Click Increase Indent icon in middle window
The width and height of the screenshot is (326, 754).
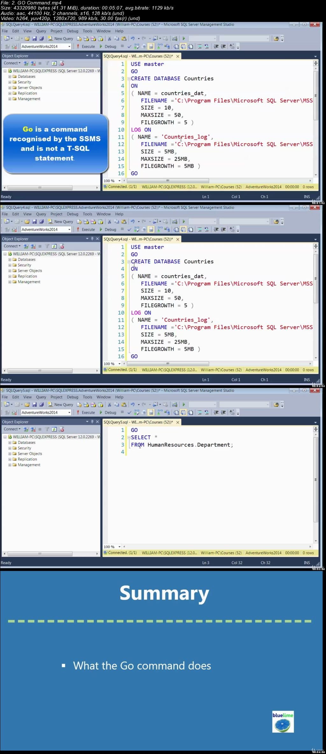[x=223, y=229]
